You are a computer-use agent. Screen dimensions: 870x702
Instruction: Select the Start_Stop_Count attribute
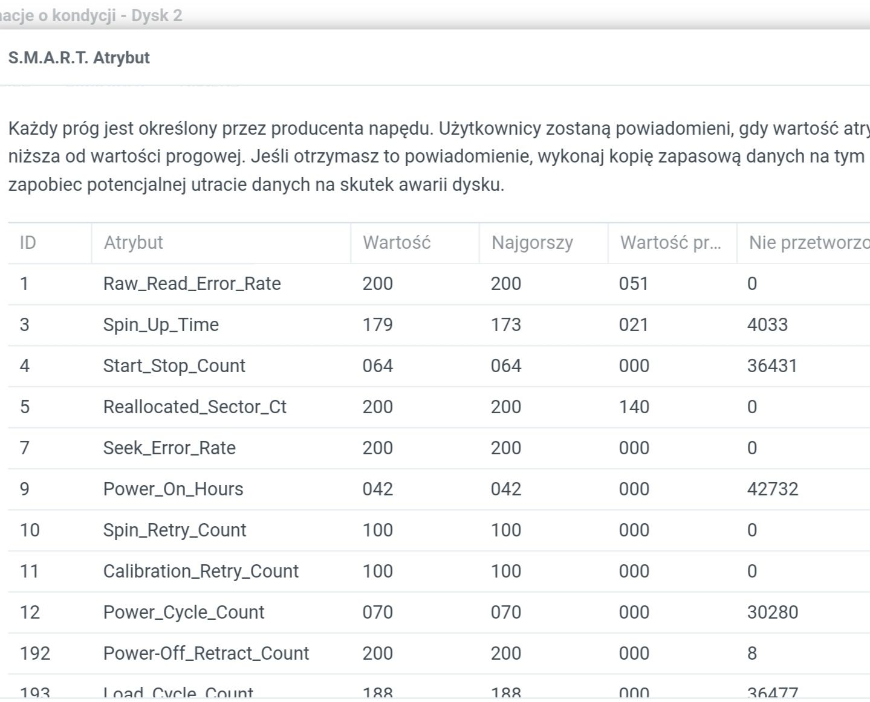[x=174, y=366]
